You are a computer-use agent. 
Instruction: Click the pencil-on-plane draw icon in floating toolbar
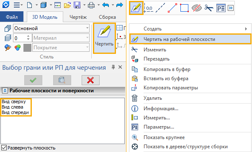coord(136,8)
